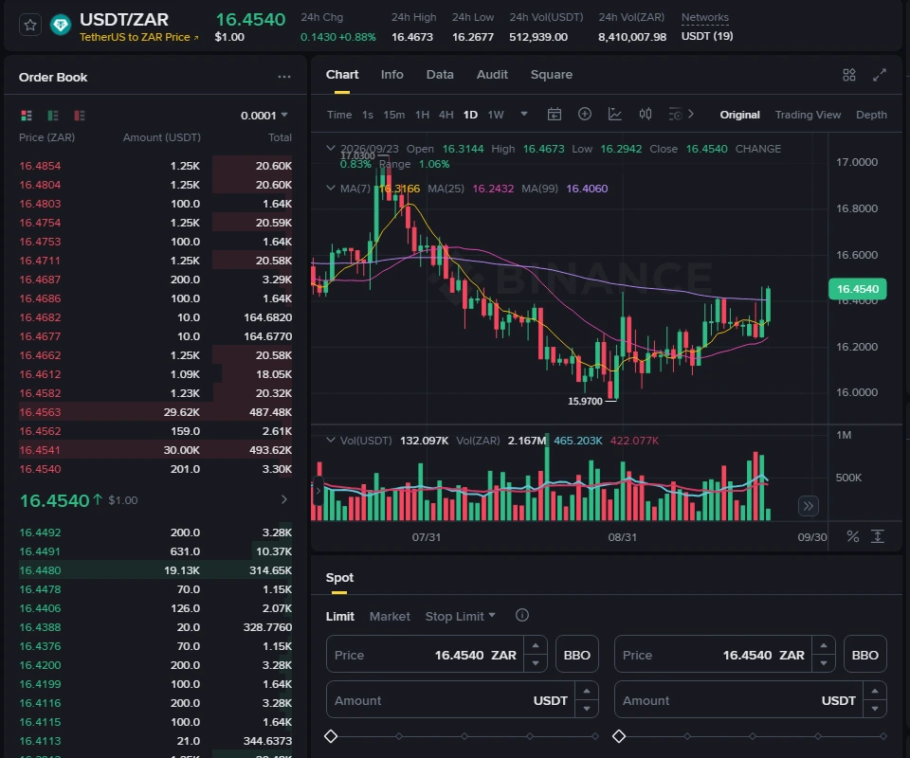Collapse the Vol(USDT) indicator chevron

pos(330,440)
